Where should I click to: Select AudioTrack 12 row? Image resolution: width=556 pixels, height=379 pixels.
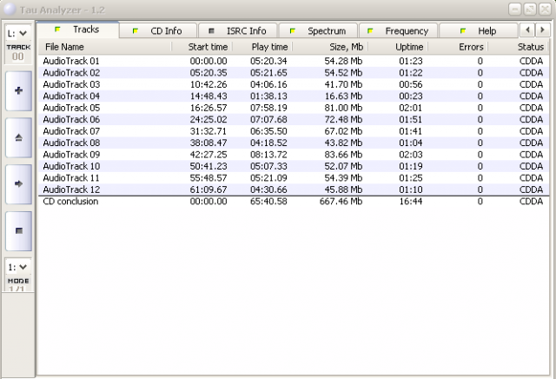pyautogui.click(x=294, y=189)
